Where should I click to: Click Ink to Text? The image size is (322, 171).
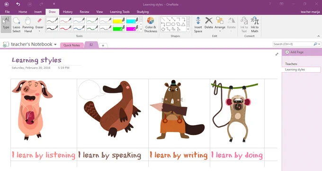pos(244,25)
